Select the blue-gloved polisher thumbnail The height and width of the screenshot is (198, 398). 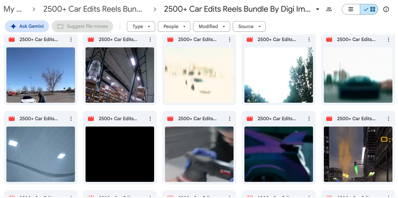pos(199,154)
